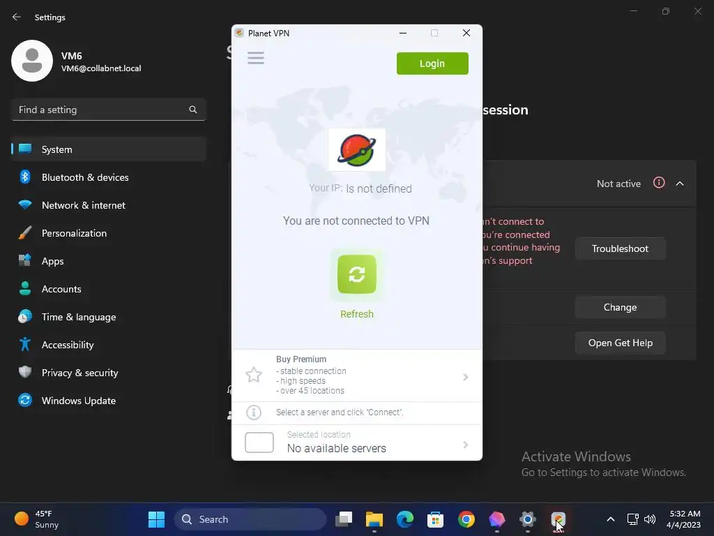Image resolution: width=714 pixels, height=536 pixels.
Task: Click the search magnifier in Settings
Action: (x=193, y=110)
